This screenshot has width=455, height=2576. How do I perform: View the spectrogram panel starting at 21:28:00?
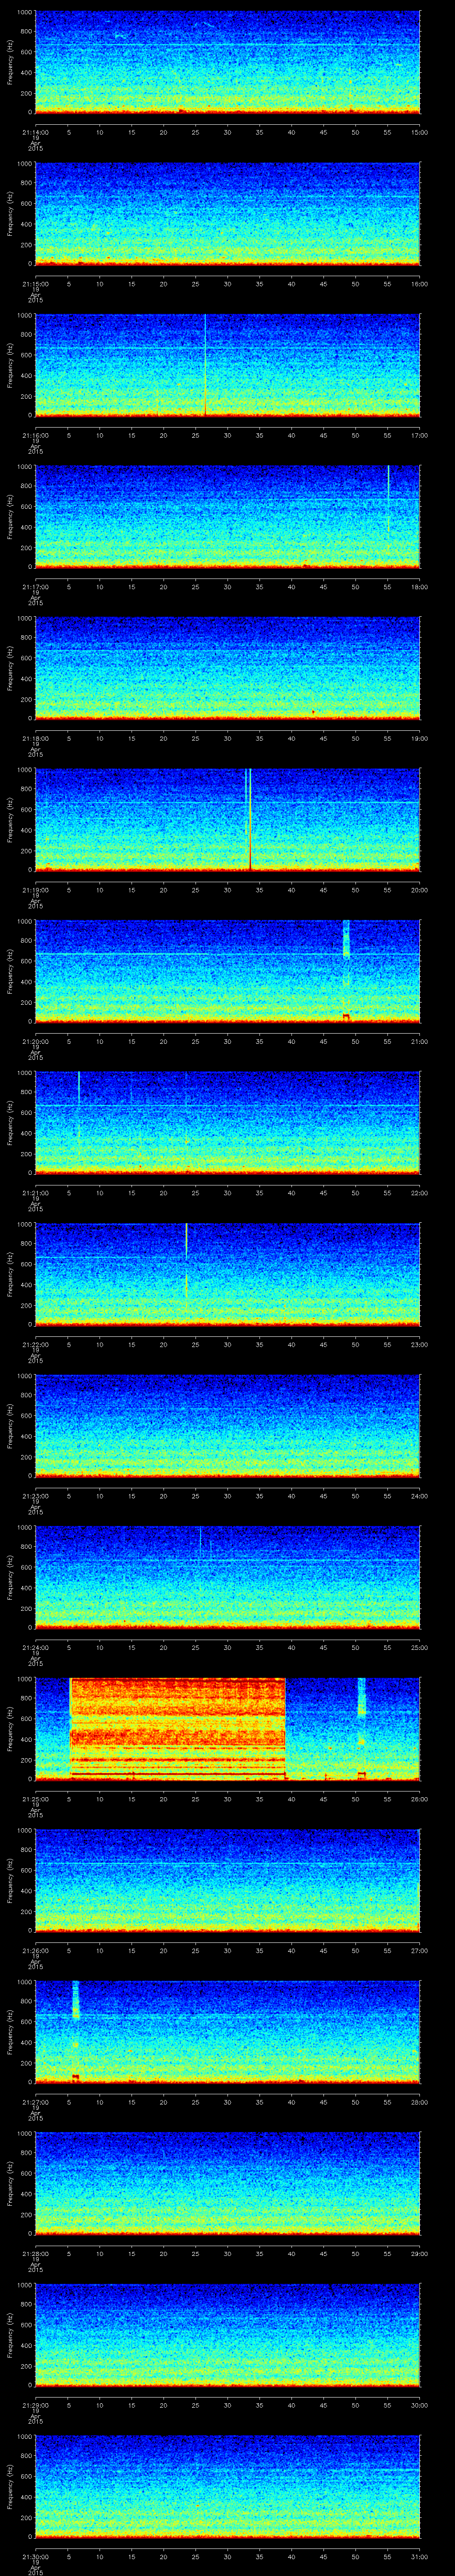pyautogui.click(x=227, y=2183)
